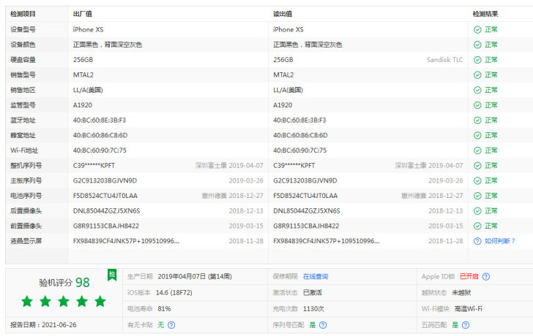Screen dimensions: 533x336
Task: Click the iOS version 14.6 (18F72)
Action: coord(174,293)
